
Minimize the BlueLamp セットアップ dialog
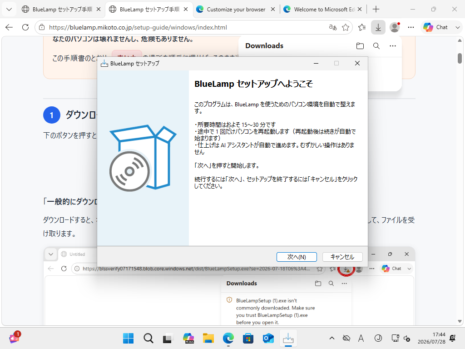(x=316, y=63)
